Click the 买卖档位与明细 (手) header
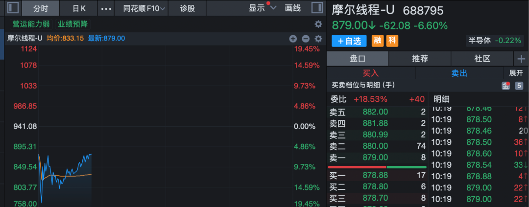This screenshot has width=529, height=207. coord(363,85)
